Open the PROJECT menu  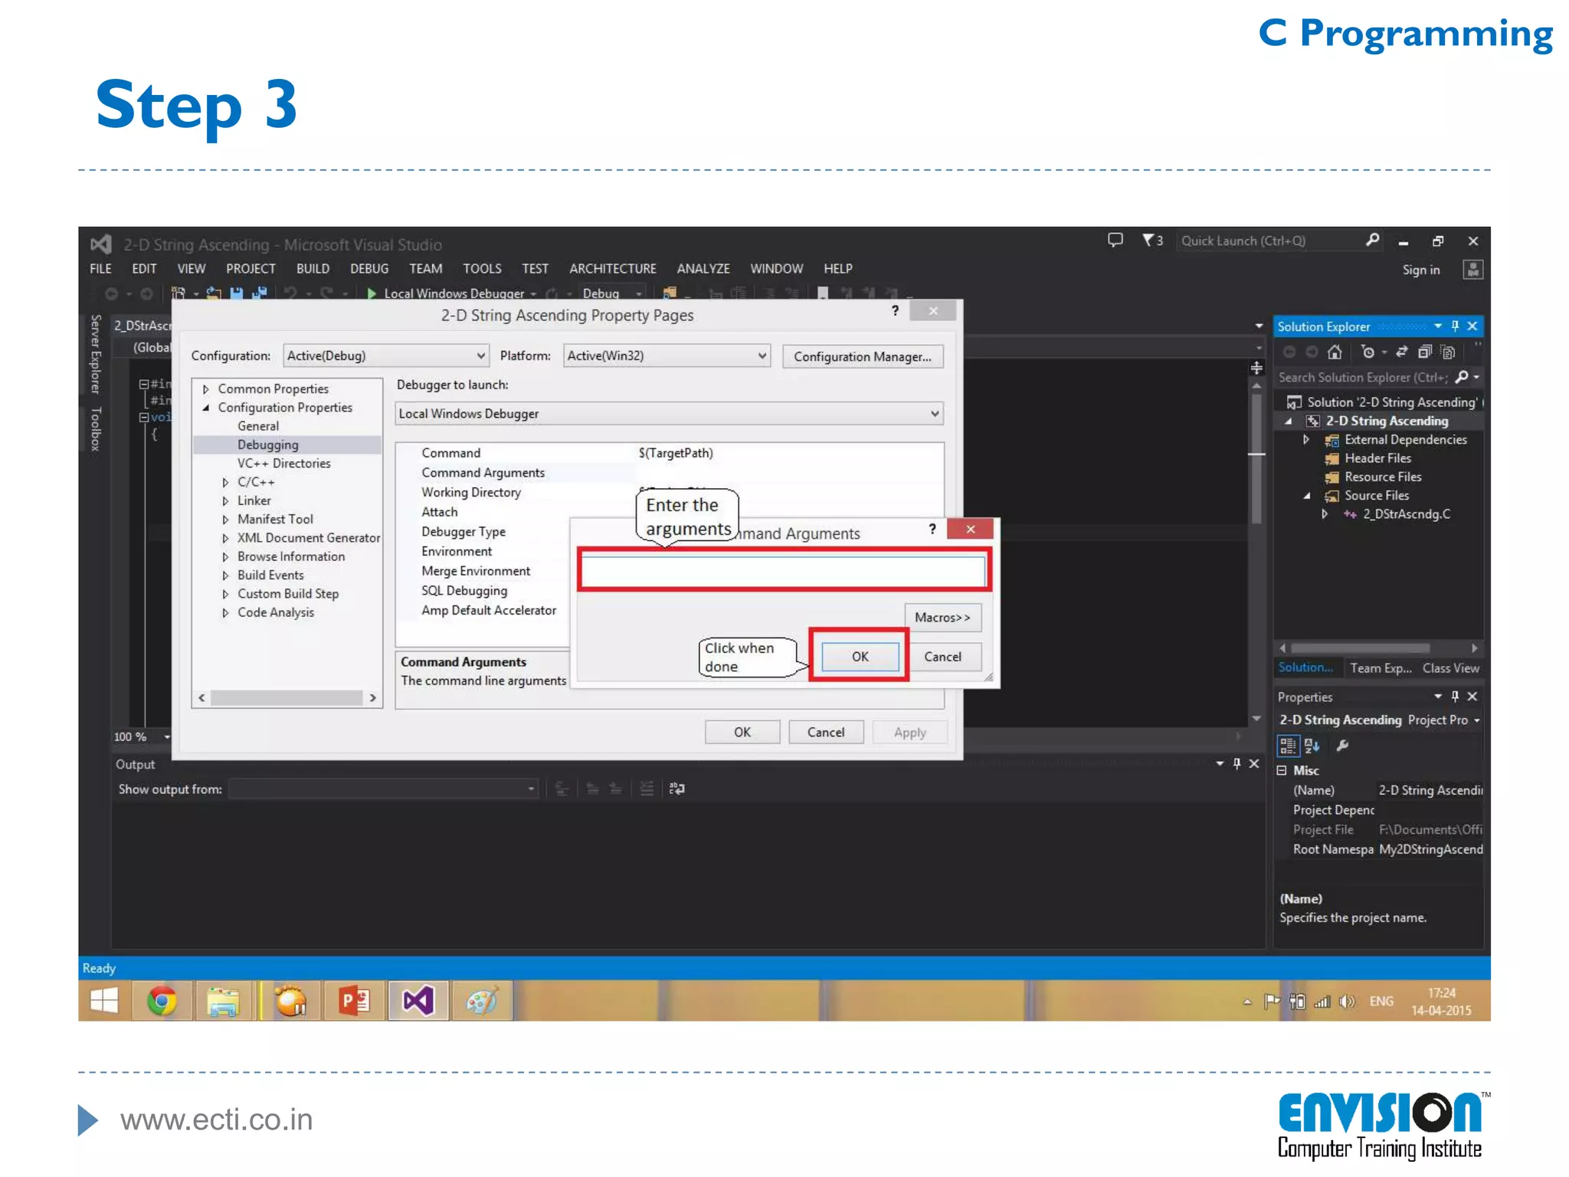coord(251,269)
